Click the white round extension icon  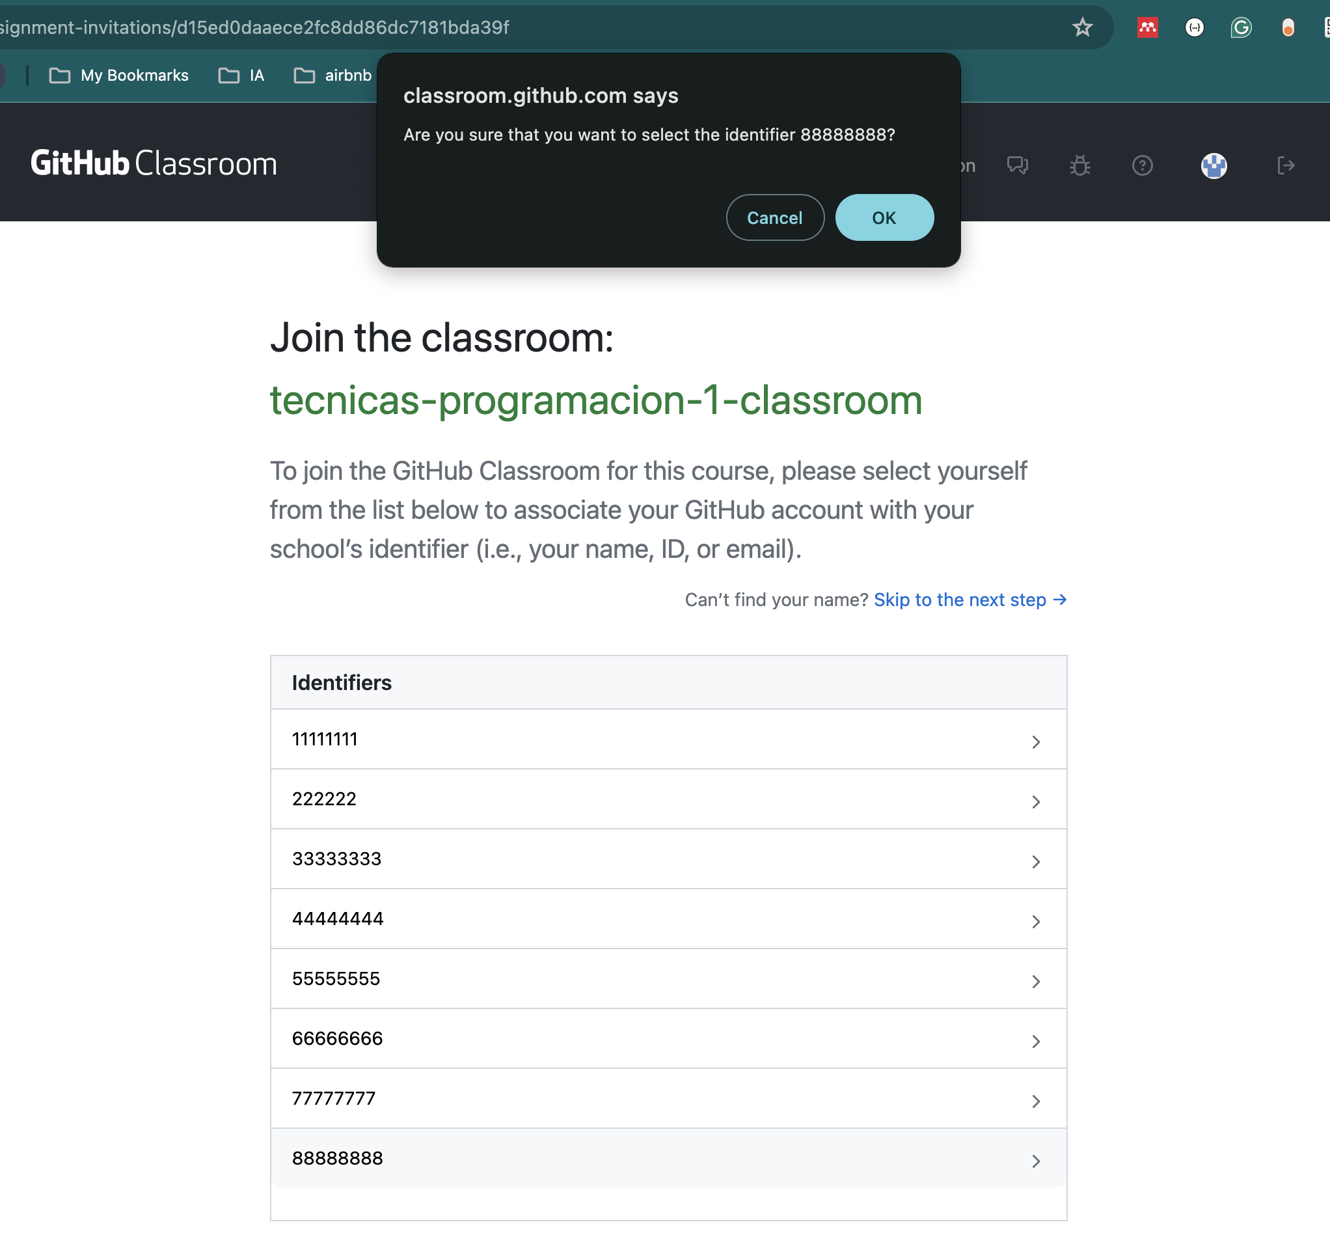pos(1194,27)
